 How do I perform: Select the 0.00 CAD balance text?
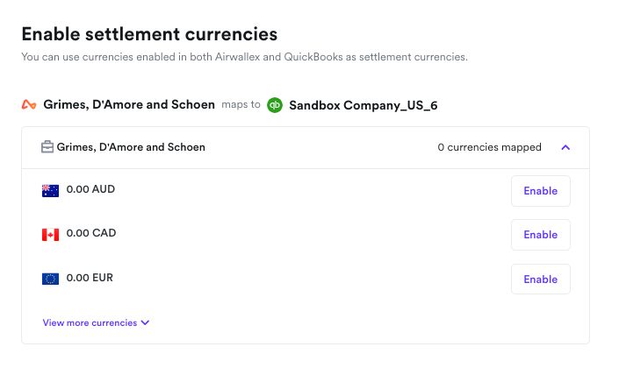(91, 233)
